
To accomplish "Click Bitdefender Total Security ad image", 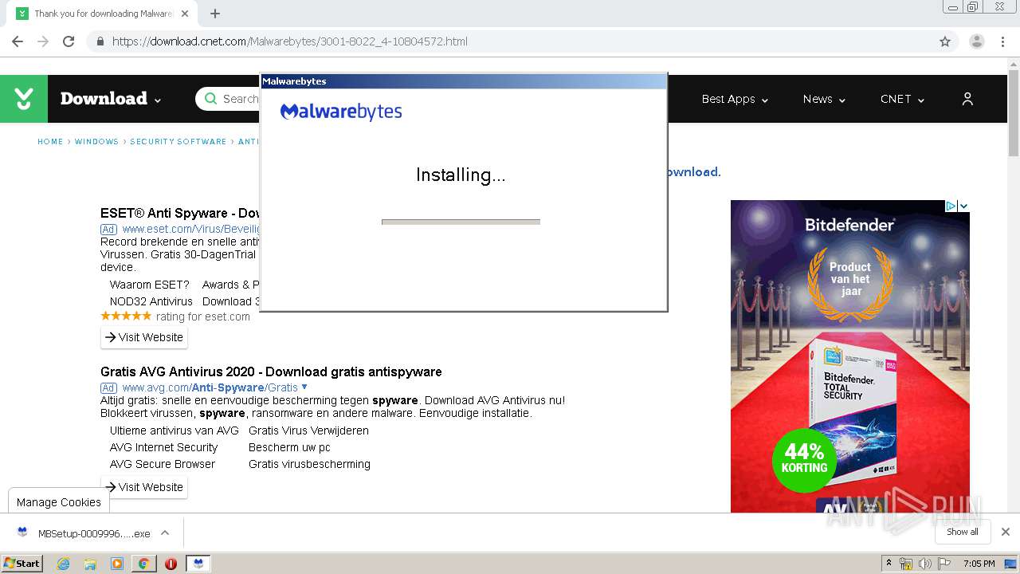I will (x=850, y=356).
